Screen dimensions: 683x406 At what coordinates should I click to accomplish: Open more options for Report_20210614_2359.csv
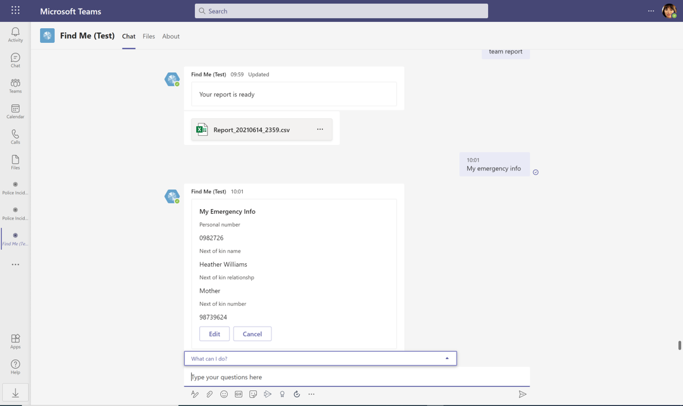(x=320, y=129)
